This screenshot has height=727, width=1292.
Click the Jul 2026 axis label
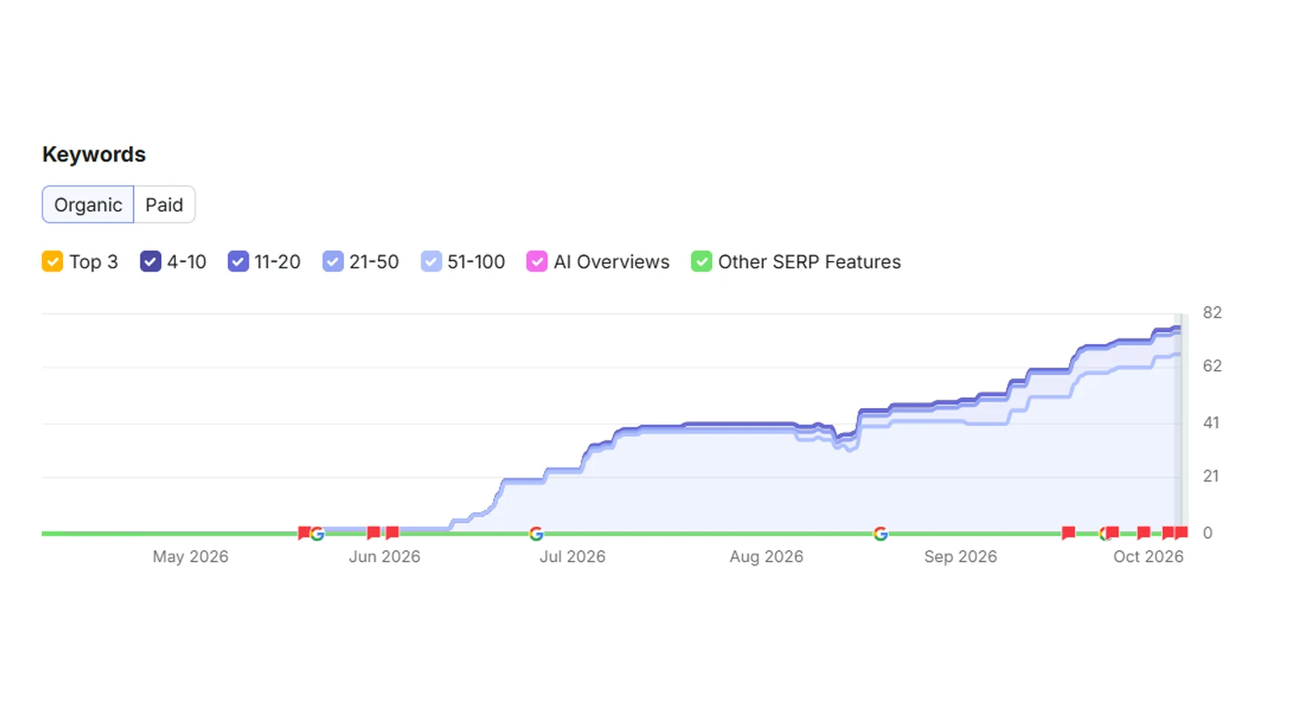click(573, 557)
